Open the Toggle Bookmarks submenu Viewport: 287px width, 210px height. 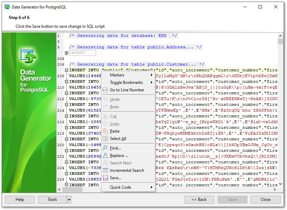click(x=128, y=83)
